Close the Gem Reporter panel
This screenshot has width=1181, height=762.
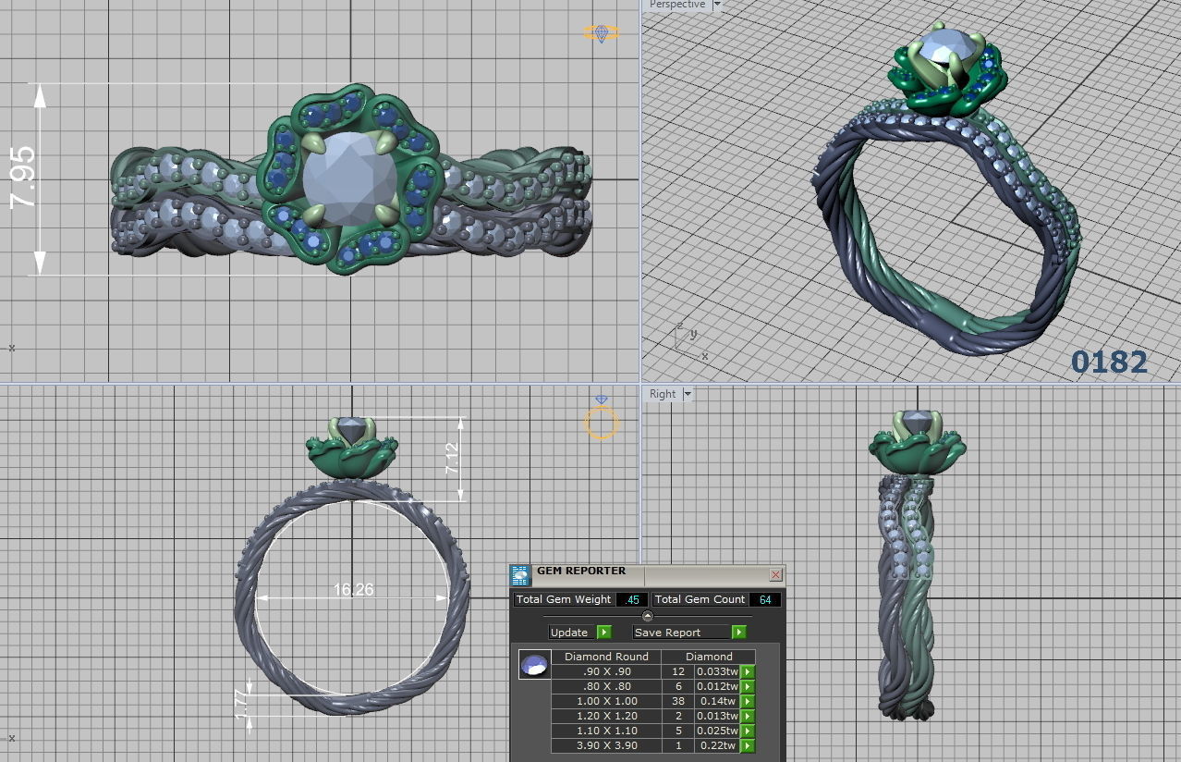775,575
